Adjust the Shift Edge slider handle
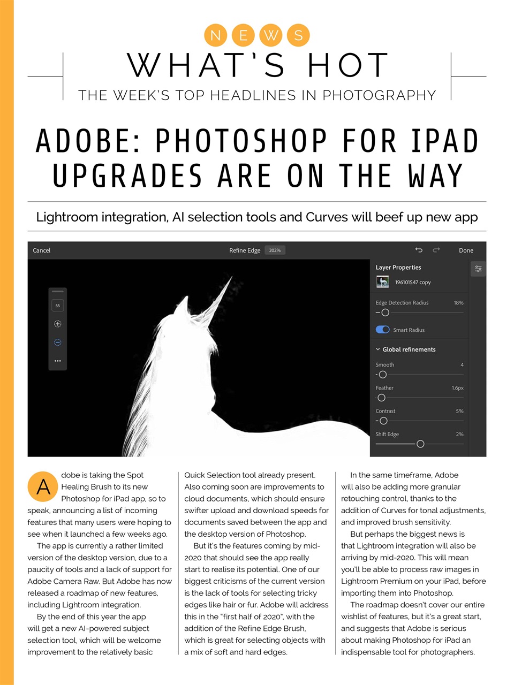The width and height of the screenshot is (514, 685). point(420,444)
